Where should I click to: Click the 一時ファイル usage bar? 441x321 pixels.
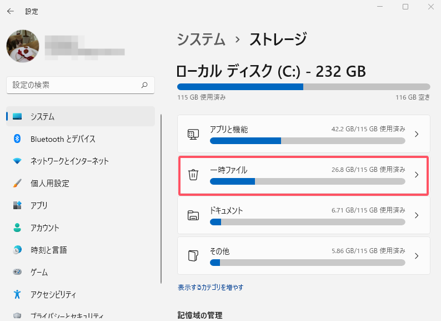coord(307,181)
